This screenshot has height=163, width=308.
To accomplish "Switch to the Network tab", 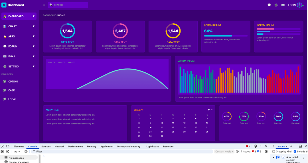I will point(59,147).
